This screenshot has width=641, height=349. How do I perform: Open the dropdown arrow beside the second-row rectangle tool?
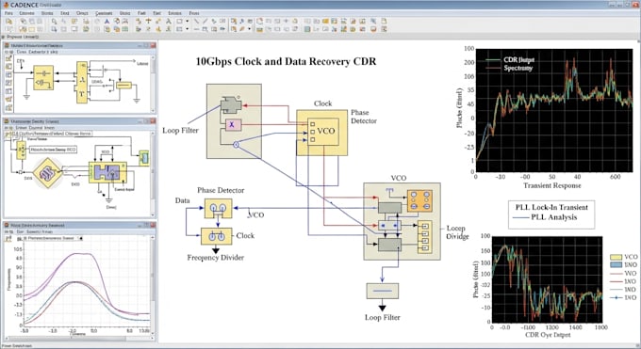pos(188,29)
